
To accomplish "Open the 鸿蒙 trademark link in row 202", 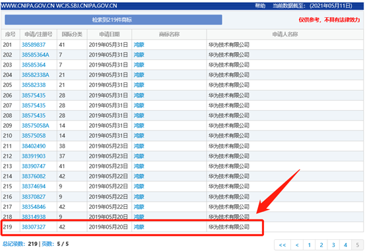I will (x=139, y=55).
